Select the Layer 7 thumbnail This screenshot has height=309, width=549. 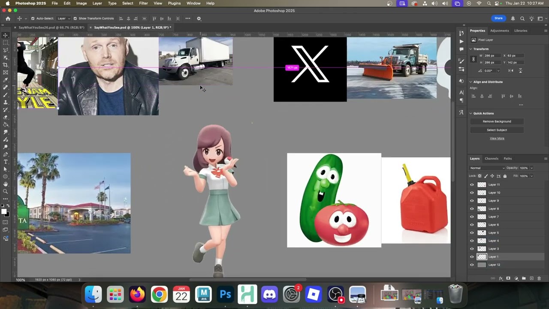[x=482, y=217]
